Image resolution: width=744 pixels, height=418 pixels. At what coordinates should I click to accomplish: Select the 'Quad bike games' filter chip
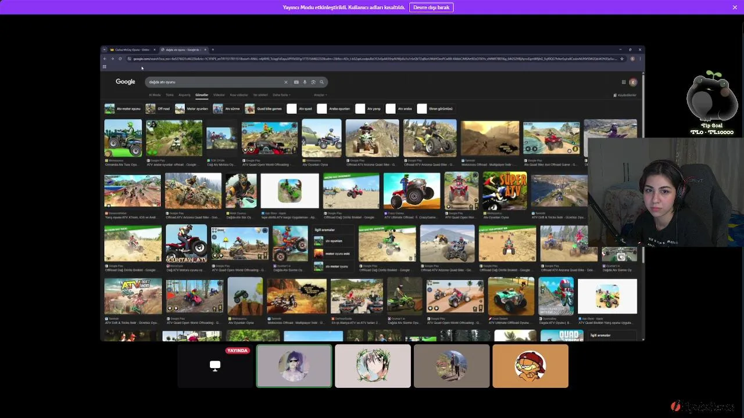(264, 109)
